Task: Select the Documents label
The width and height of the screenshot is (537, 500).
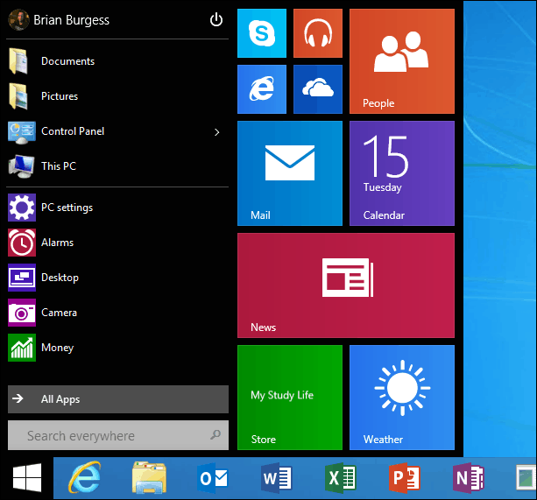Action: point(67,61)
